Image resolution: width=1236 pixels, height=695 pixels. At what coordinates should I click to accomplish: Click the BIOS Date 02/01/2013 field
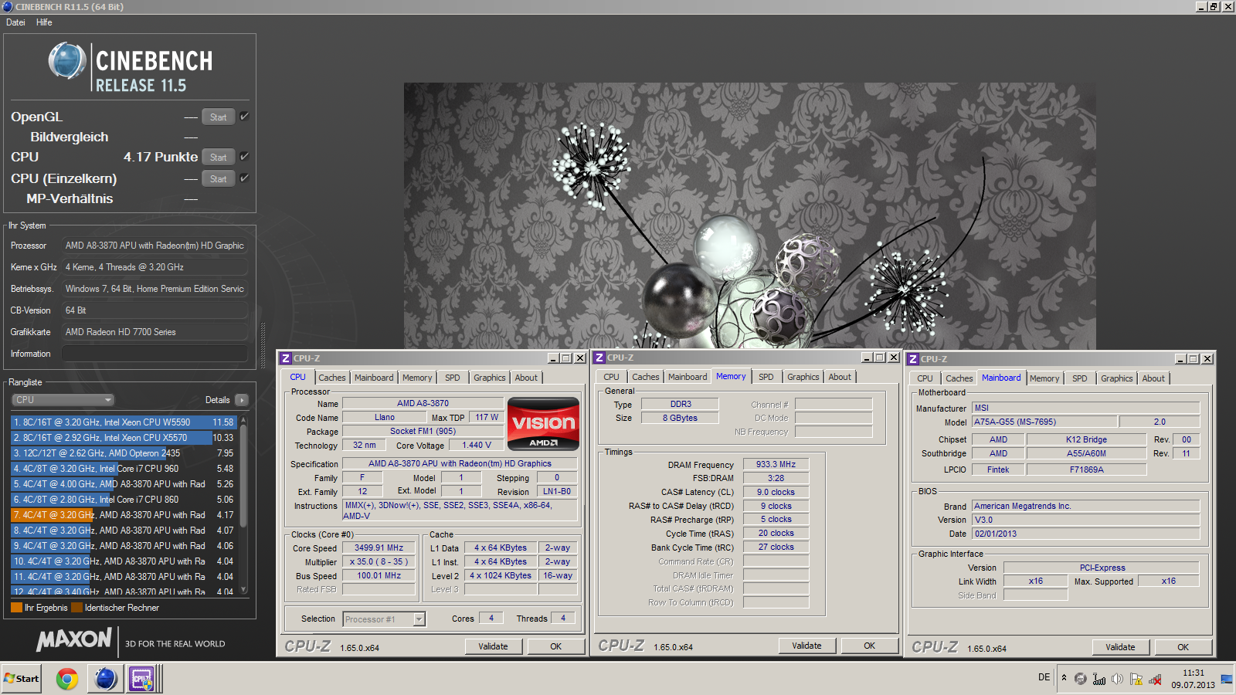(1085, 534)
